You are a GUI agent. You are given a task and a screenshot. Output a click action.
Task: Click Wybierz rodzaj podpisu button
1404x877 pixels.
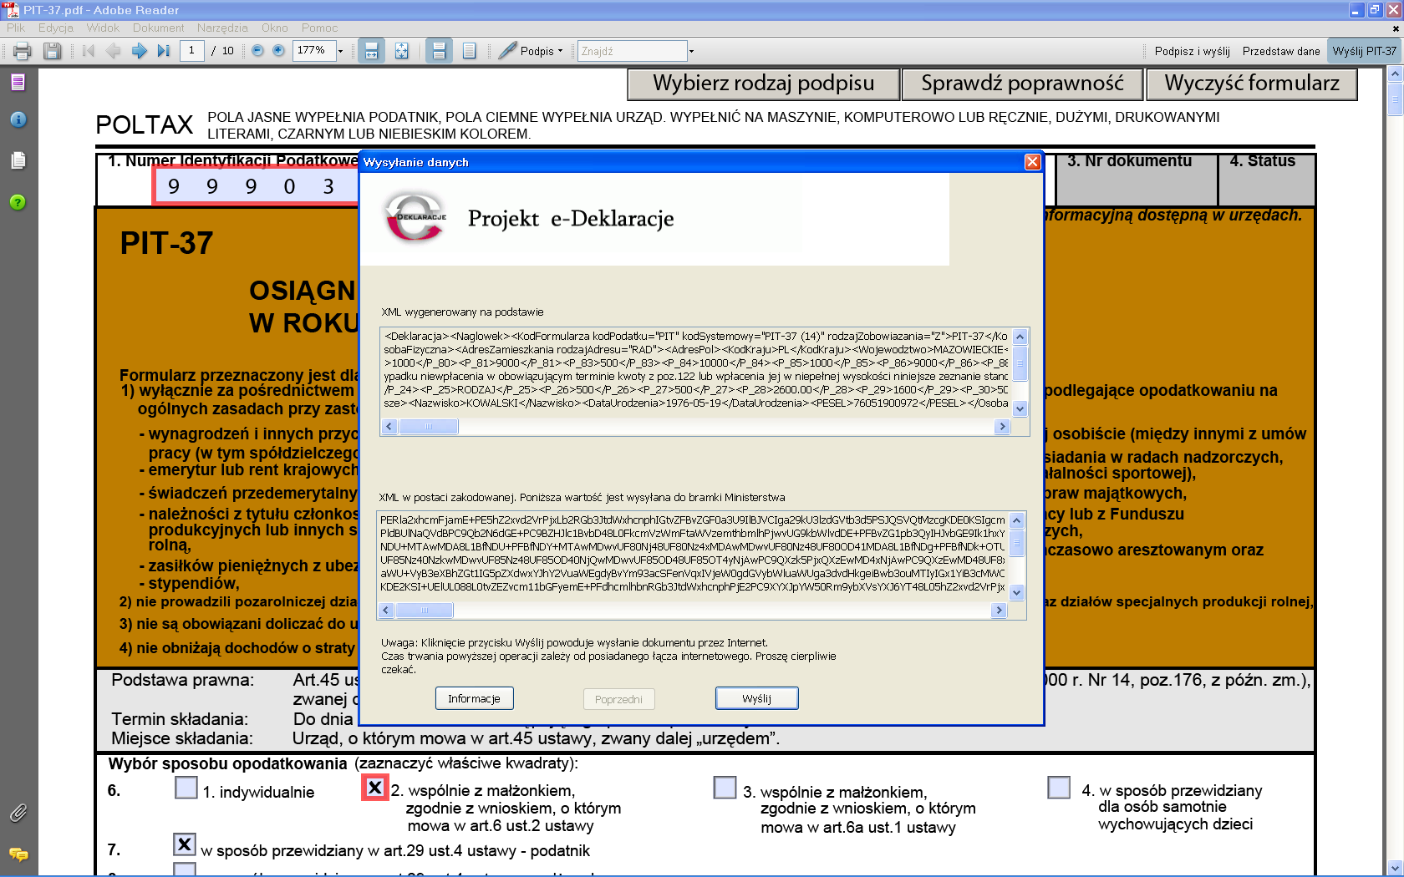point(763,84)
